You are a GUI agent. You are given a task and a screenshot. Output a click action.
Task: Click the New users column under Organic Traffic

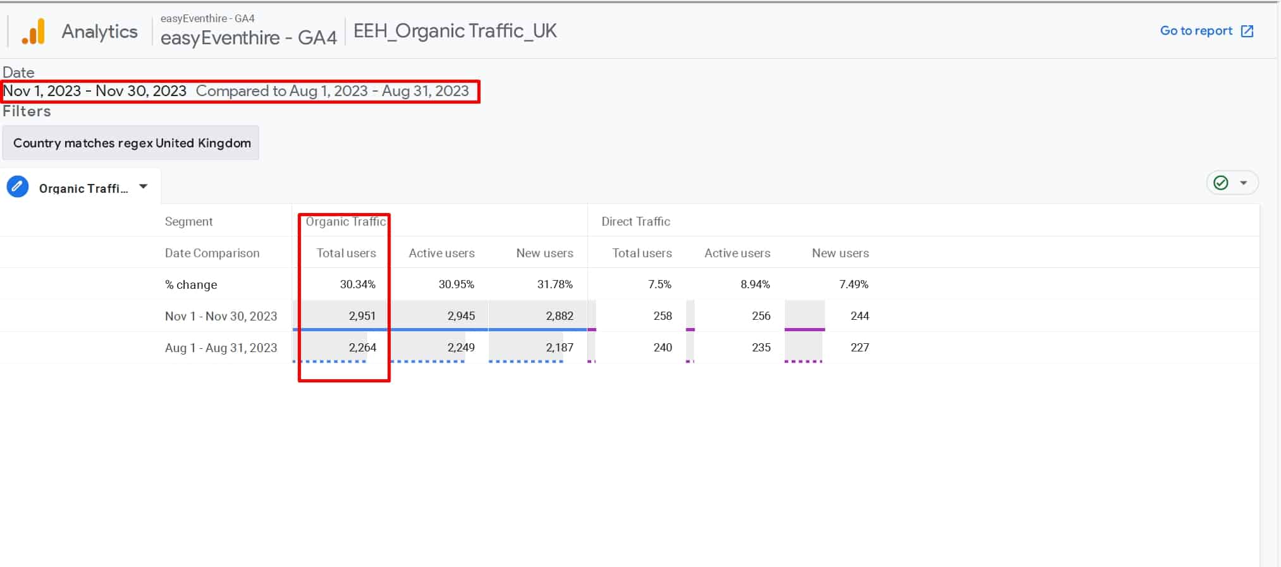[x=544, y=253]
